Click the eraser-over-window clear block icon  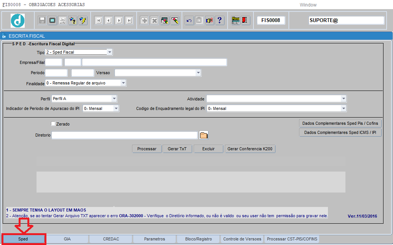(165, 20)
